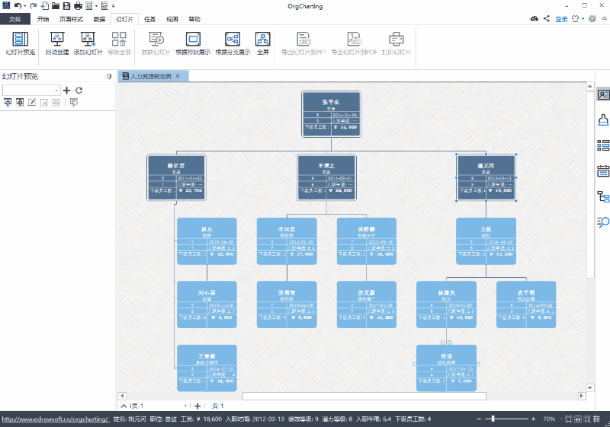Click 根据分支展示 show by branch button
Viewport: 610px width, 427px height.
pyautogui.click(x=233, y=43)
